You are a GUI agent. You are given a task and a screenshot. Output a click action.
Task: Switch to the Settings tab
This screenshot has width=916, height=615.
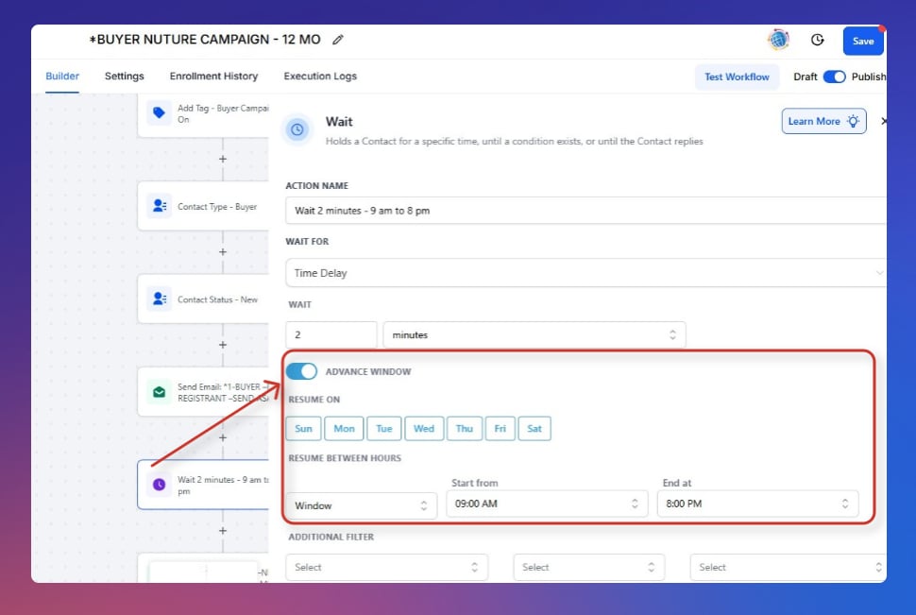pyautogui.click(x=125, y=76)
